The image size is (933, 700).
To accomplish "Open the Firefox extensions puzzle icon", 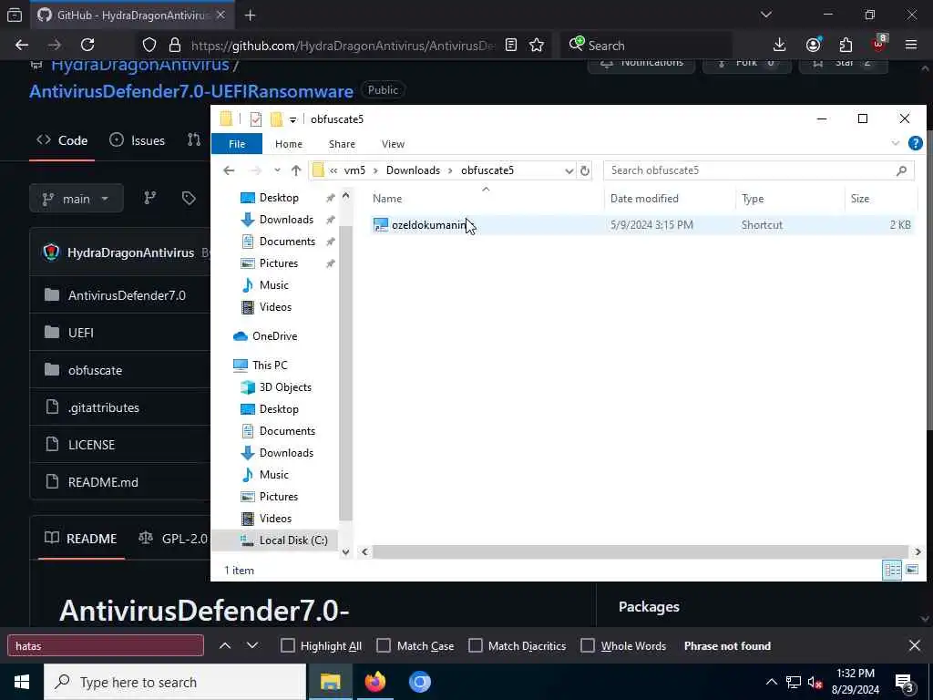I will [846, 46].
